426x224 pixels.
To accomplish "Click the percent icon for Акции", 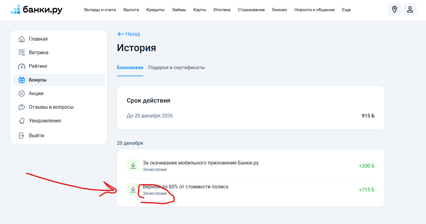I will [x=22, y=94].
